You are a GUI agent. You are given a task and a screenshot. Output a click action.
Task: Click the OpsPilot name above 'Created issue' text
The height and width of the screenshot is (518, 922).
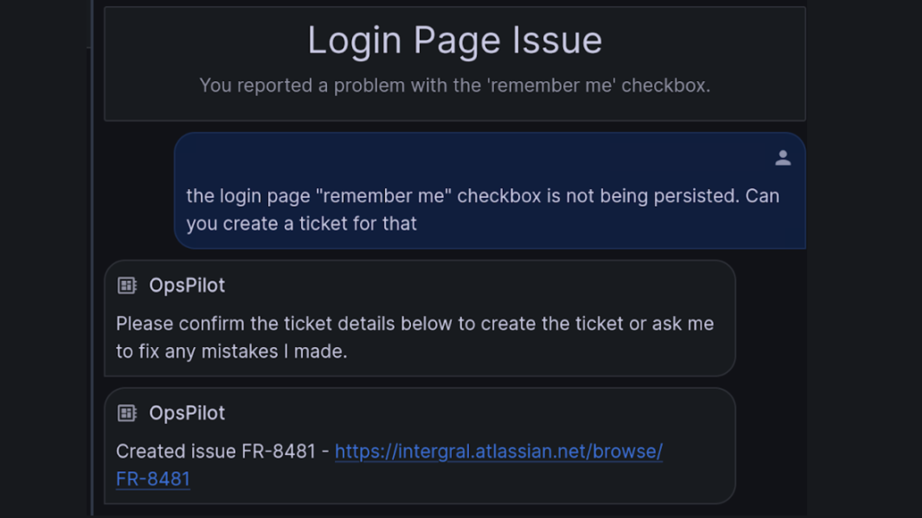click(187, 413)
